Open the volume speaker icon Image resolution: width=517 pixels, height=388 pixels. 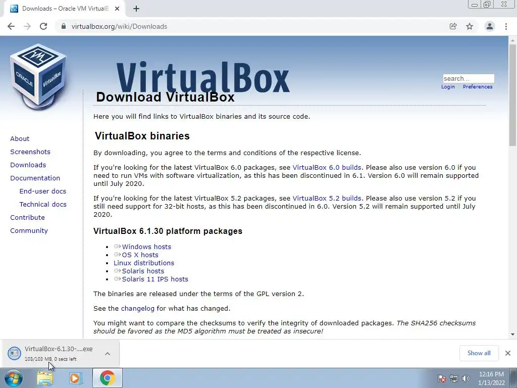click(466, 378)
